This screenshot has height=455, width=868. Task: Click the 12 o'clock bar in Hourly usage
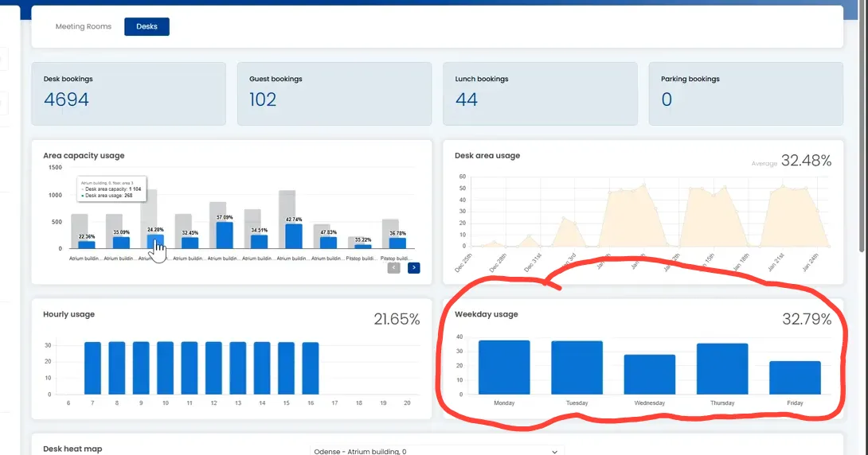[x=213, y=368]
